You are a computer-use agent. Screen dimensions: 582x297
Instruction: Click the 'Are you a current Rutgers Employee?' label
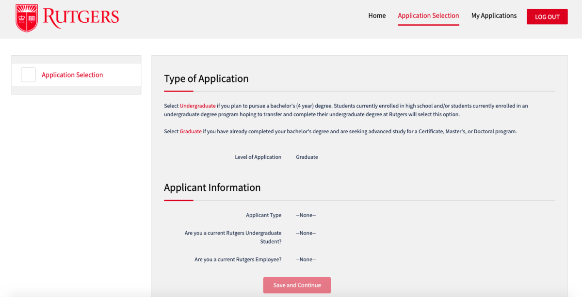coord(238,260)
